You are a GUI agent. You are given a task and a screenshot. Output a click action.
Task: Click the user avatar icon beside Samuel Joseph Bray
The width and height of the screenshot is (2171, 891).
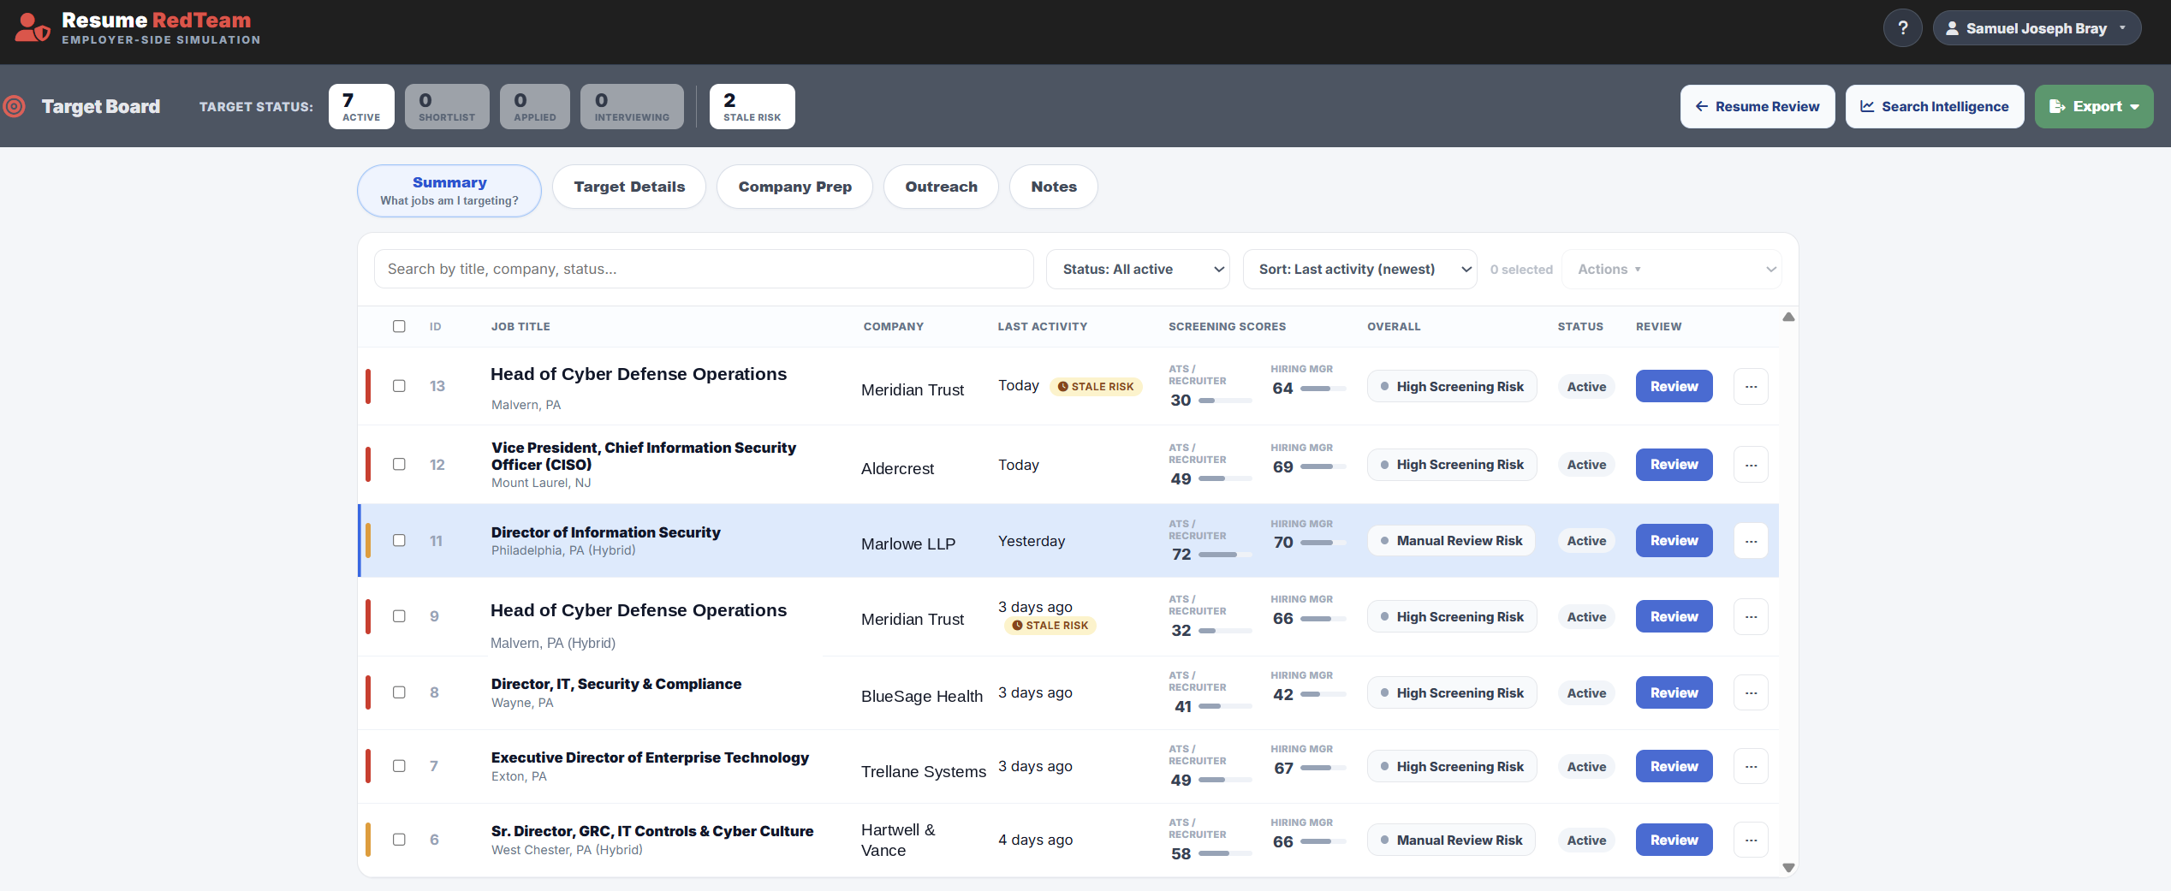point(1952,28)
